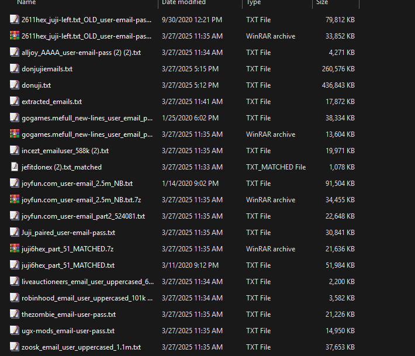This screenshot has width=415, height=356.
Task: Click the 1,078 KB size value
Action: coord(342,167)
